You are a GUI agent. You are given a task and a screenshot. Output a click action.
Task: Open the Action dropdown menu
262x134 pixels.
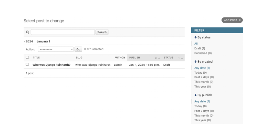coord(56,49)
